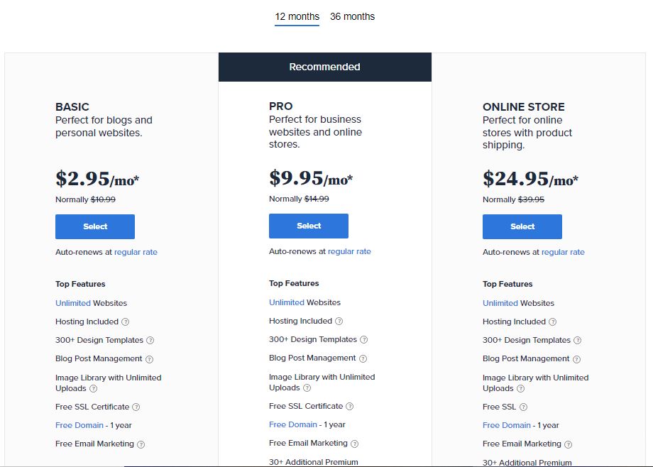Select the 12 months billing tab

pyautogui.click(x=297, y=16)
